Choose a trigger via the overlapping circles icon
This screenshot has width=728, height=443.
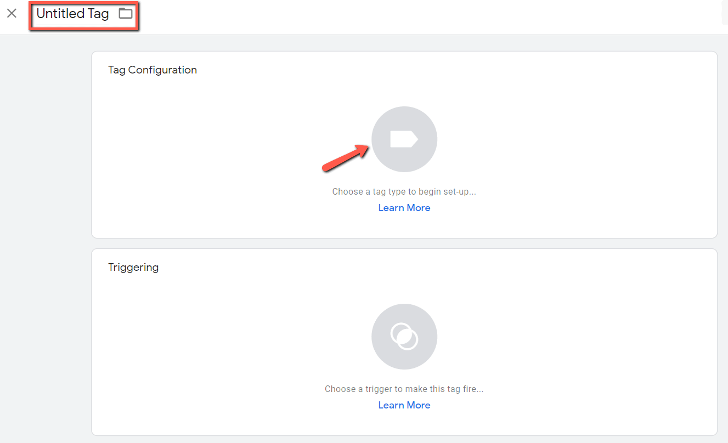click(x=404, y=337)
